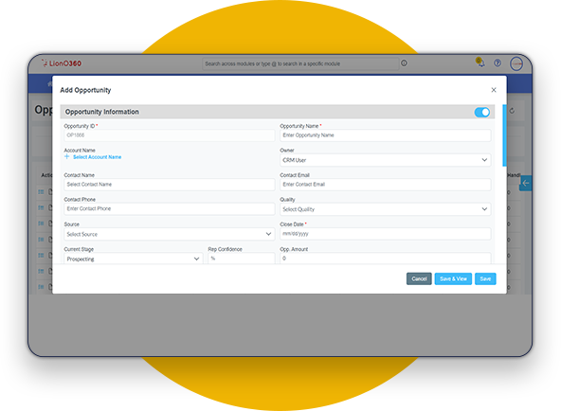
Task: Click the search info icon
Action: (x=404, y=63)
